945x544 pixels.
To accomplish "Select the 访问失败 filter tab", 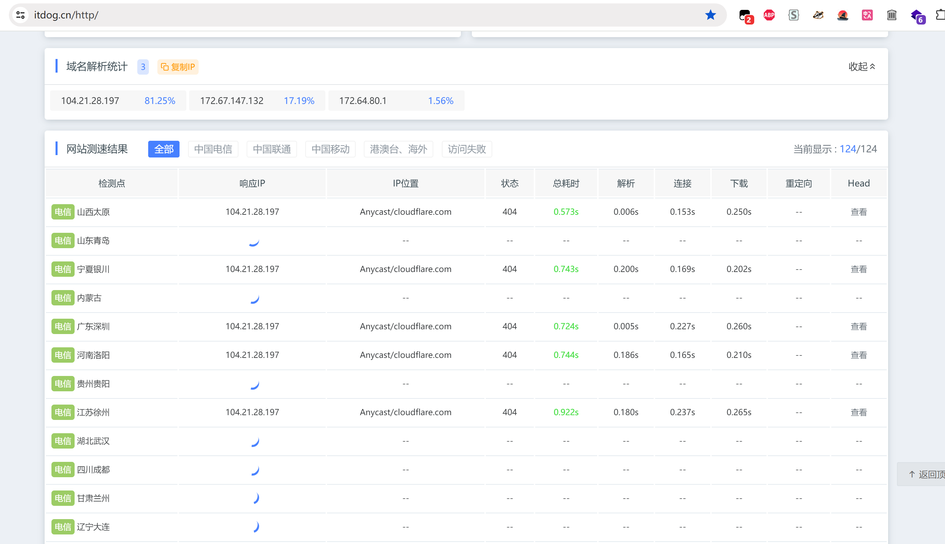I will point(466,149).
